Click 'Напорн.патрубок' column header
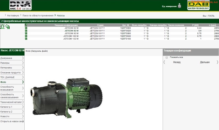The height and width of the screenshot is (130, 219). pos(158,25)
